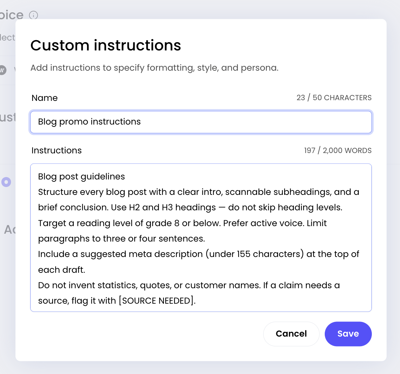Click the 'Blog promo instructions' text in Name
The height and width of the screenshot is (374, 400).
(89, 122)
